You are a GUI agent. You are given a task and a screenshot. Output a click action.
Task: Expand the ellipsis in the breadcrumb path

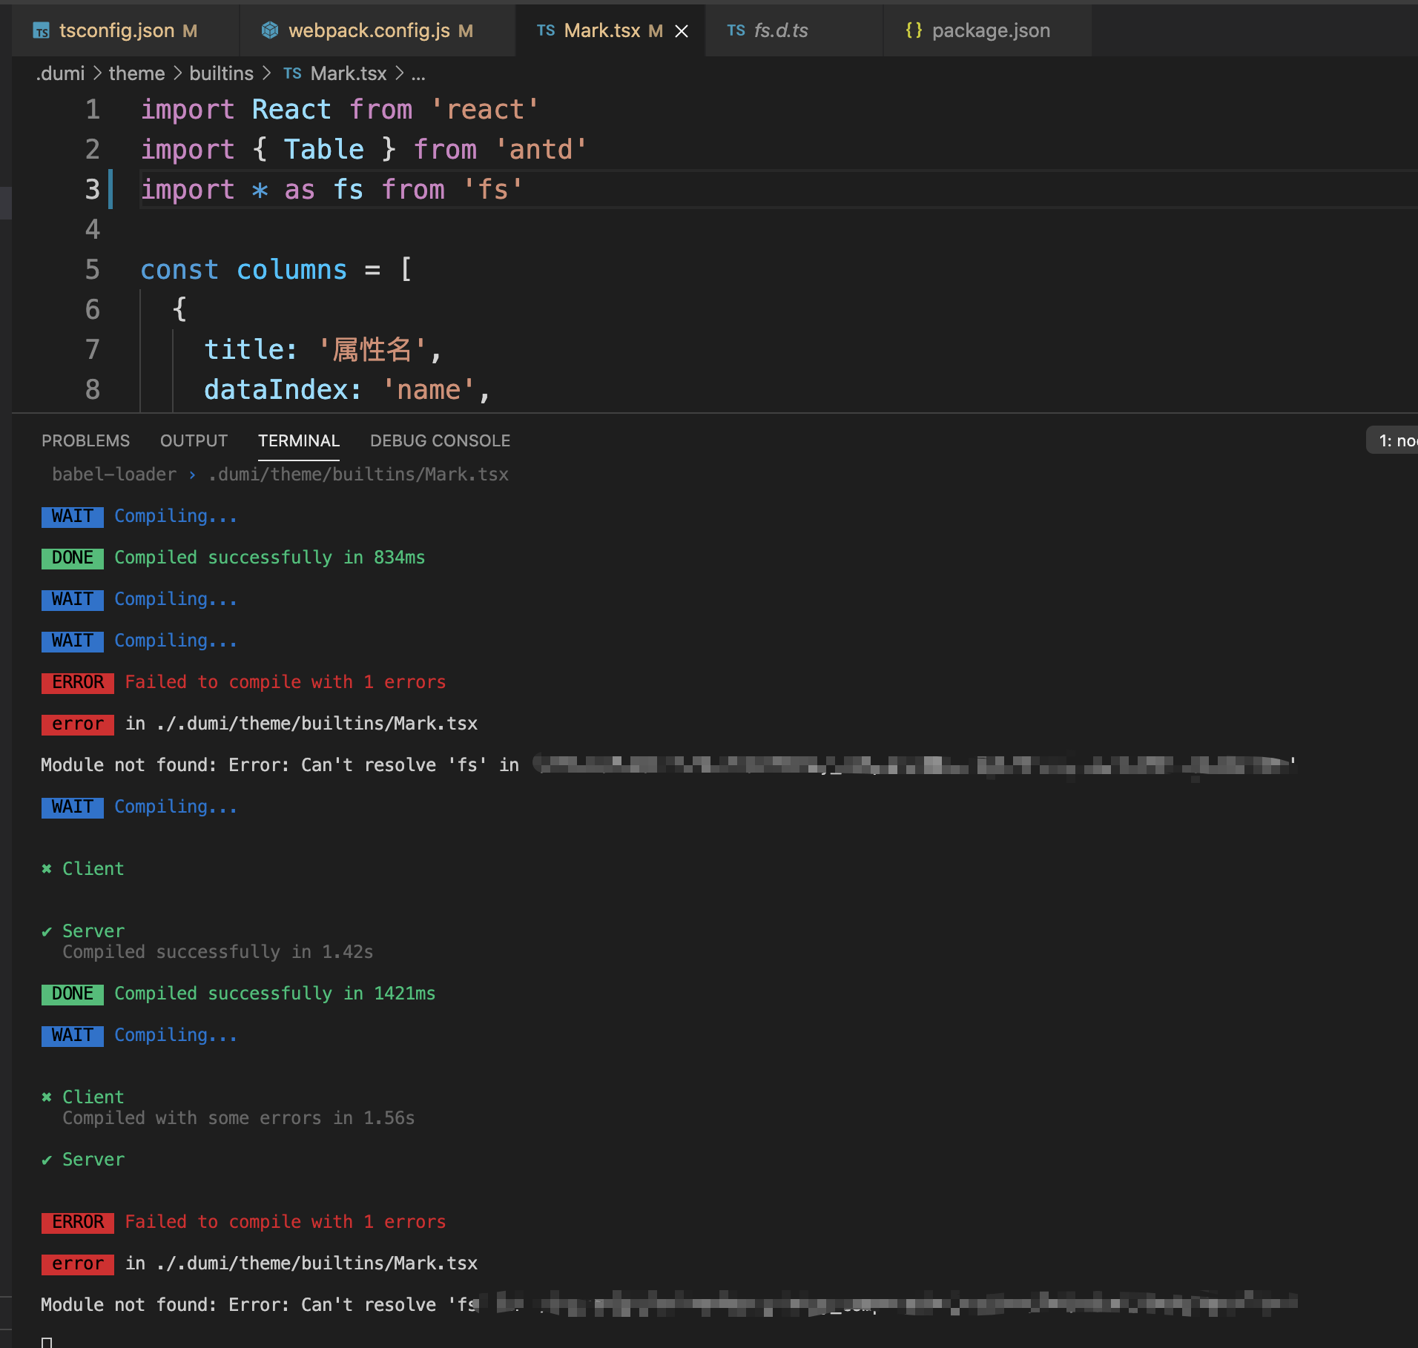click(418, 73)
